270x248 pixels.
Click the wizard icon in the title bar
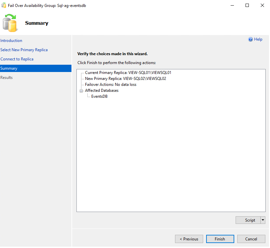[4, 6]
